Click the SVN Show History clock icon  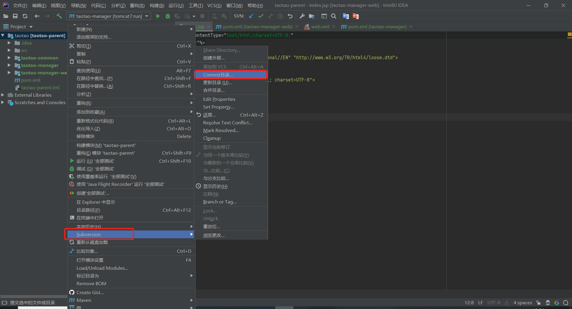click(x=280, y=16)
